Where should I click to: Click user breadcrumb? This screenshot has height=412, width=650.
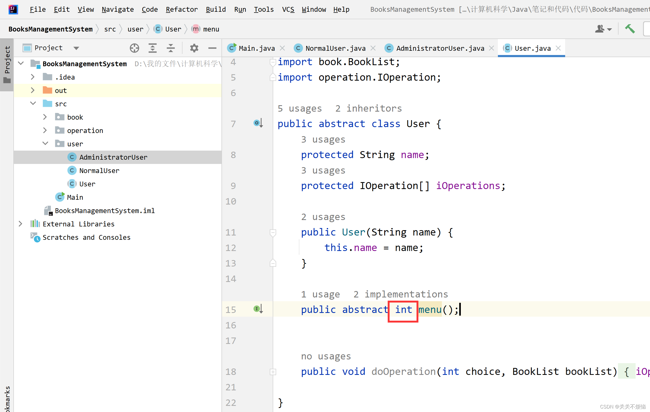tap(135, 29)
